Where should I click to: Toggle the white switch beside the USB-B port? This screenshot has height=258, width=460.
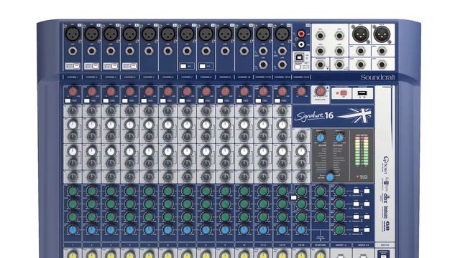298,67
